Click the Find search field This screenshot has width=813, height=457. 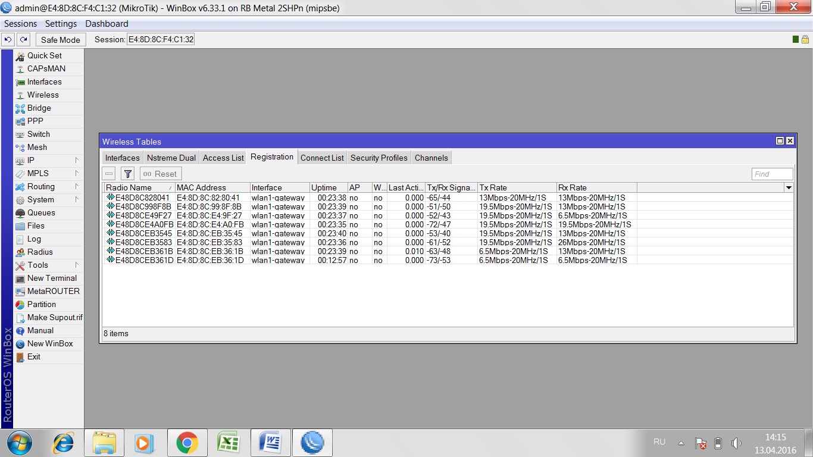click(773, 174)
